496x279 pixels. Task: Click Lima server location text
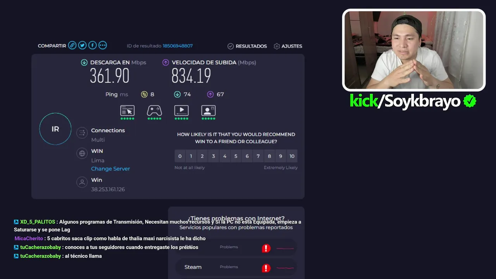(98, 160)
